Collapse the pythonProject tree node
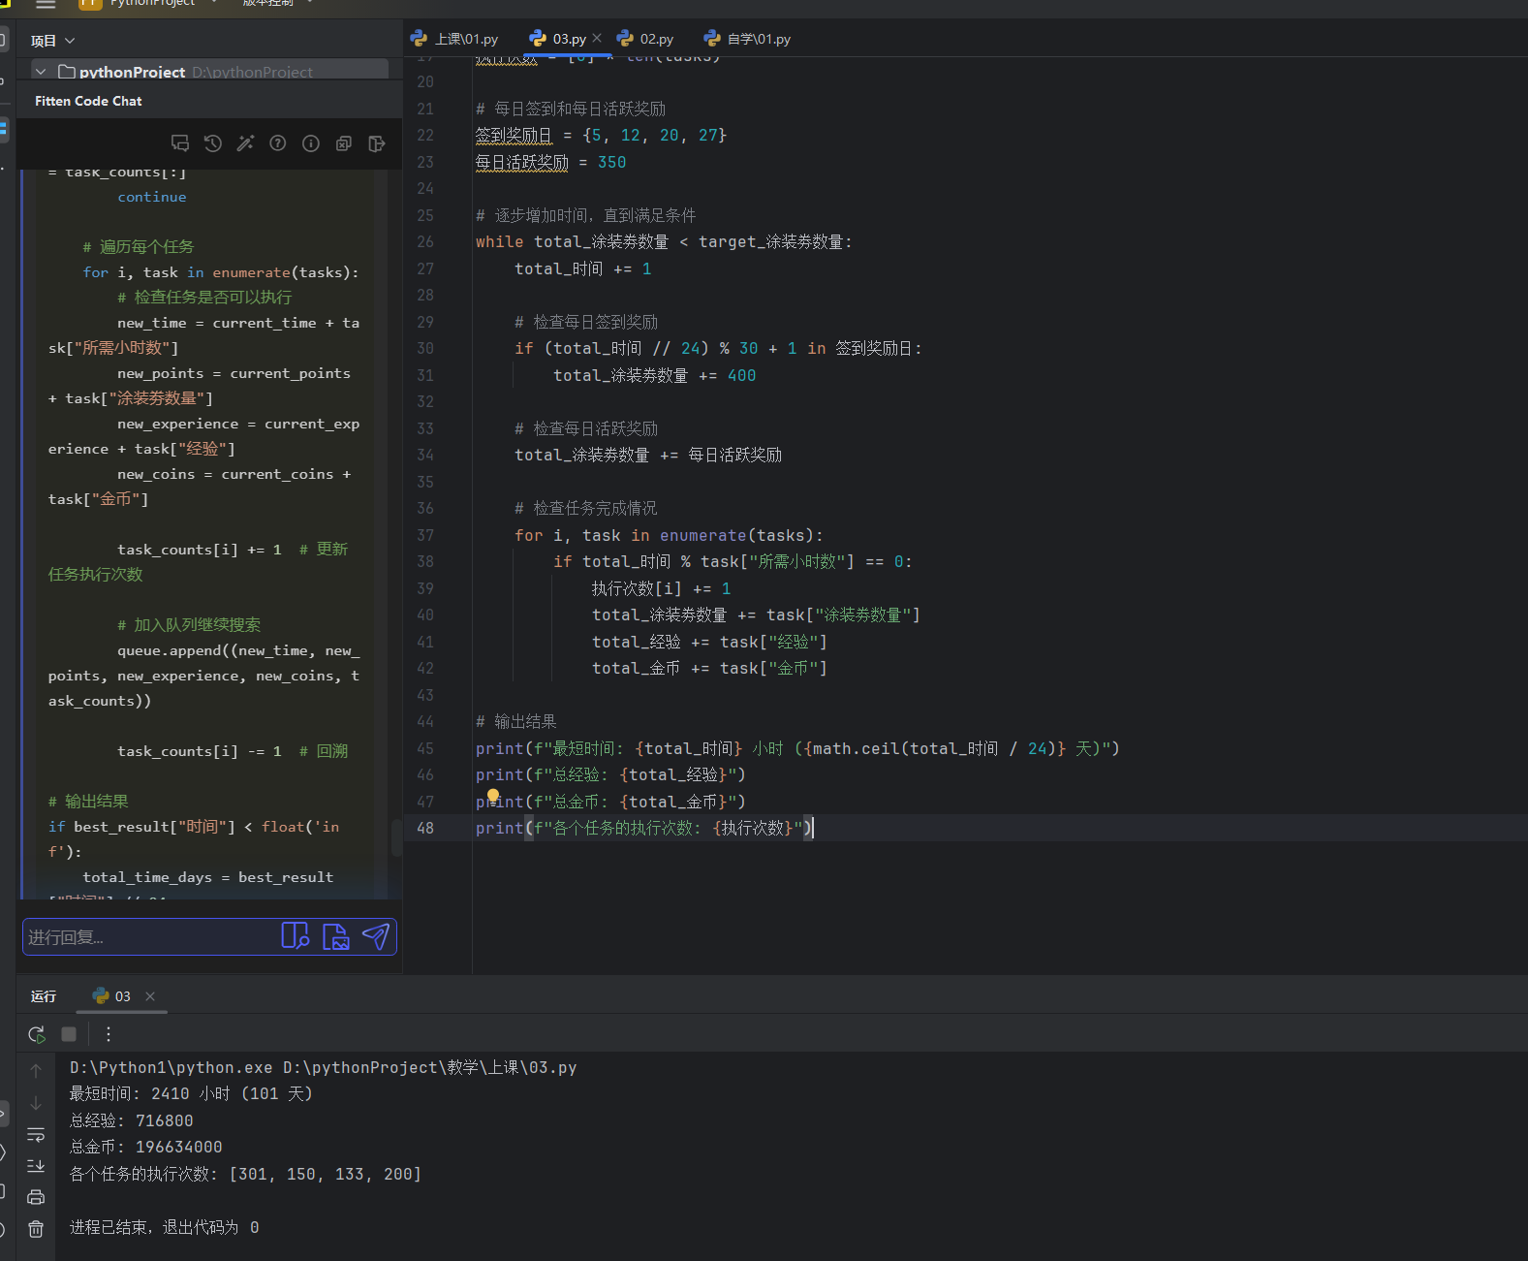The image size is (1528, 1261). (41, 72)
